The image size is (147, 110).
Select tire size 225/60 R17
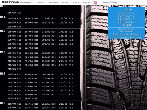click(32, 86)
